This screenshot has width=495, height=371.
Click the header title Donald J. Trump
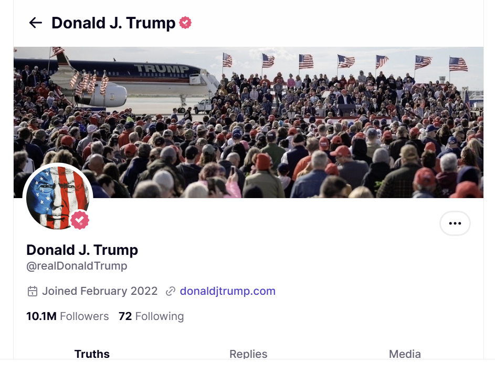click(x=113, y=23)
